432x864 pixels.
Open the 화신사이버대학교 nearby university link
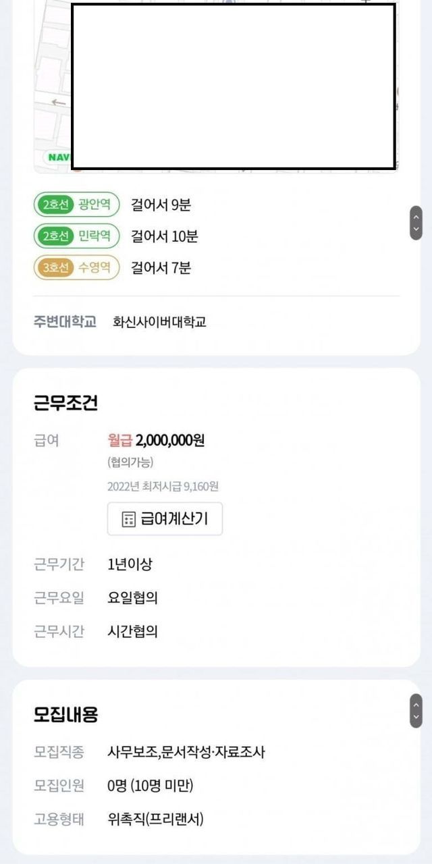click(159, 322)
